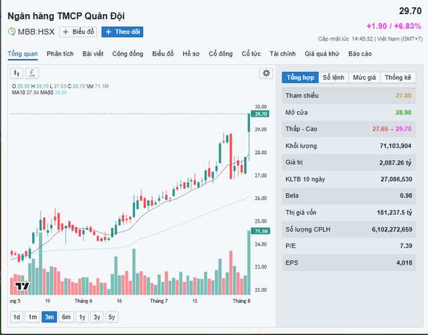Open the Cổ tức tab
Viewport: 428px width, 335px height.
tap(251, 54)
